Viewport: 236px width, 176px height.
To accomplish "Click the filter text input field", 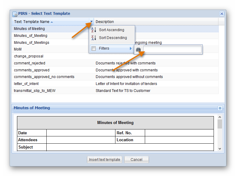I will point(172,50).
